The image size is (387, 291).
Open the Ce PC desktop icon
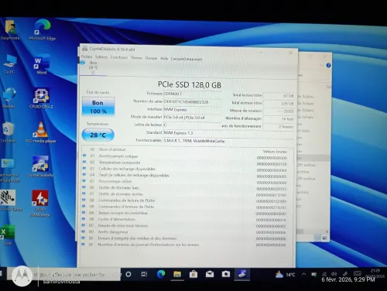click(10, 64)
